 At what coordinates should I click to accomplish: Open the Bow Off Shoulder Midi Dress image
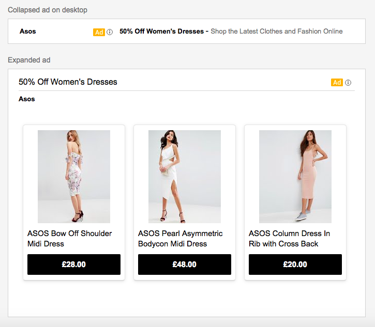[74, 177]
